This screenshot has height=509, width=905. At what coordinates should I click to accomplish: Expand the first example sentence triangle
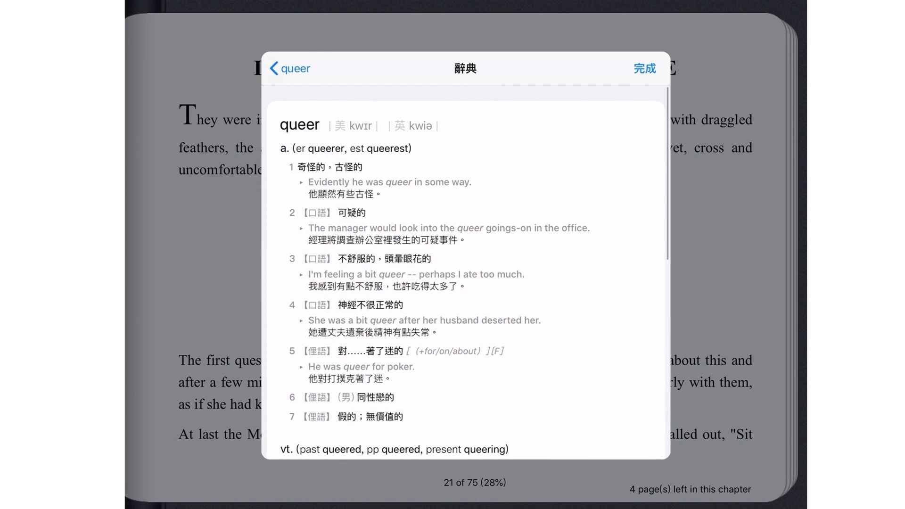click(x=301, y=182)
